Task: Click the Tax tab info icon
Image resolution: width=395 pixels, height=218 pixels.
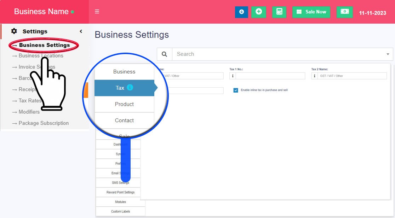Action: pos(130,88)
